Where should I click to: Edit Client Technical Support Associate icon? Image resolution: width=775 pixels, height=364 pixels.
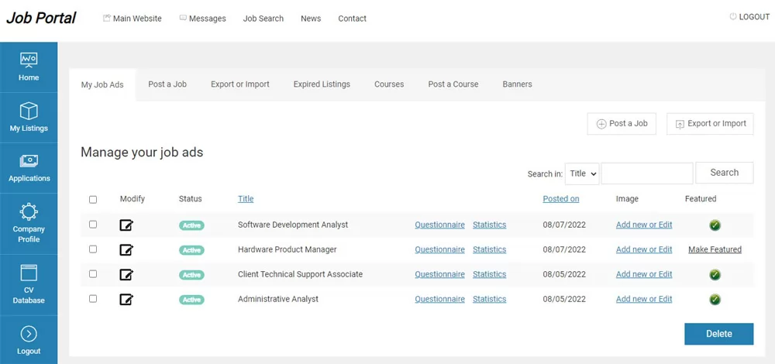pyautogui.click(x=126, y=275)
